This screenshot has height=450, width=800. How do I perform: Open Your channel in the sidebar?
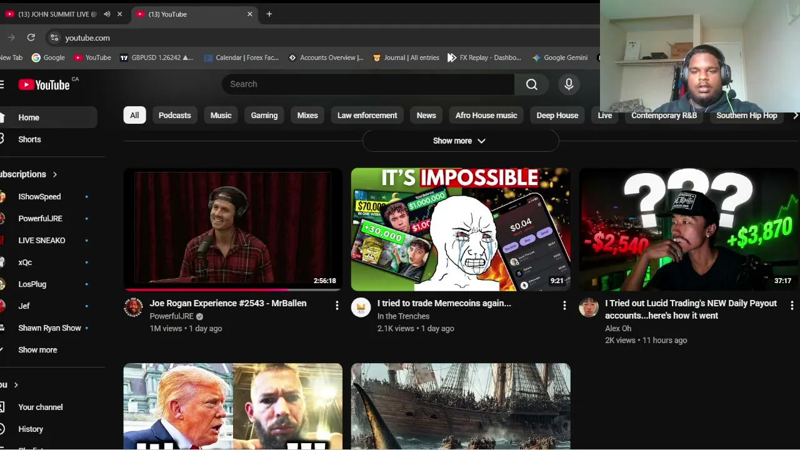coord(49,407)
